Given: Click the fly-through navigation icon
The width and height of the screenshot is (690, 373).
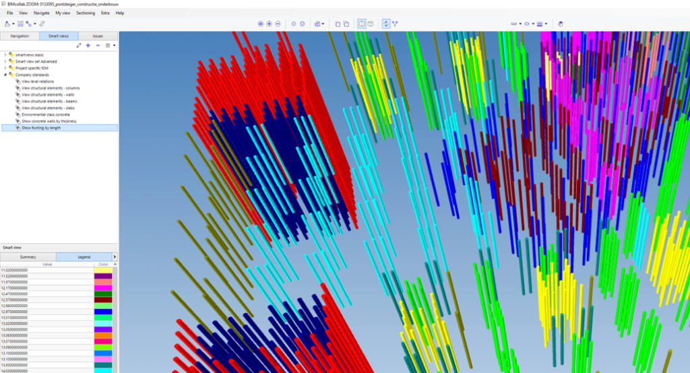Looking at the screenshot, I should coord(395,24).
